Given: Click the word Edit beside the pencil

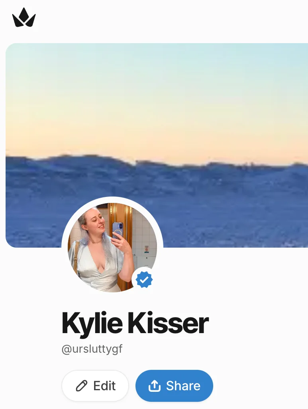Looking at the screenshot, I should pos(104,386).
